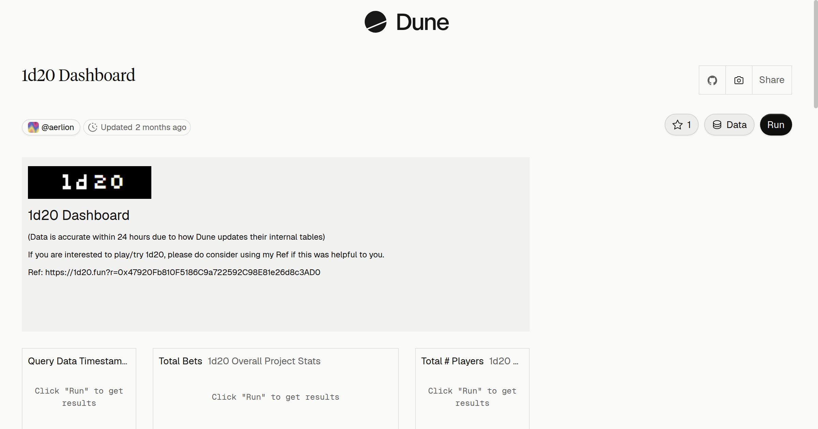This screenshot has height=429, width=818.
Task: Click the Query Data Timestamp card title
Action: tap(78, 361)
